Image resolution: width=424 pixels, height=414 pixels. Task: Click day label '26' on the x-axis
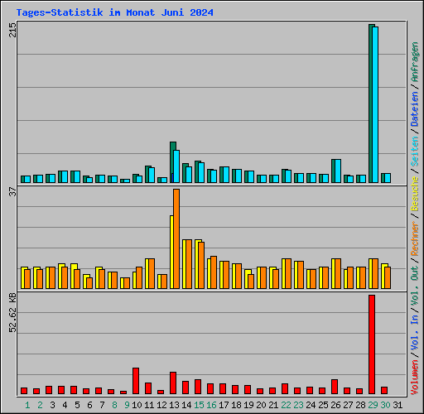pyautogui.click(x=335, y=405)
